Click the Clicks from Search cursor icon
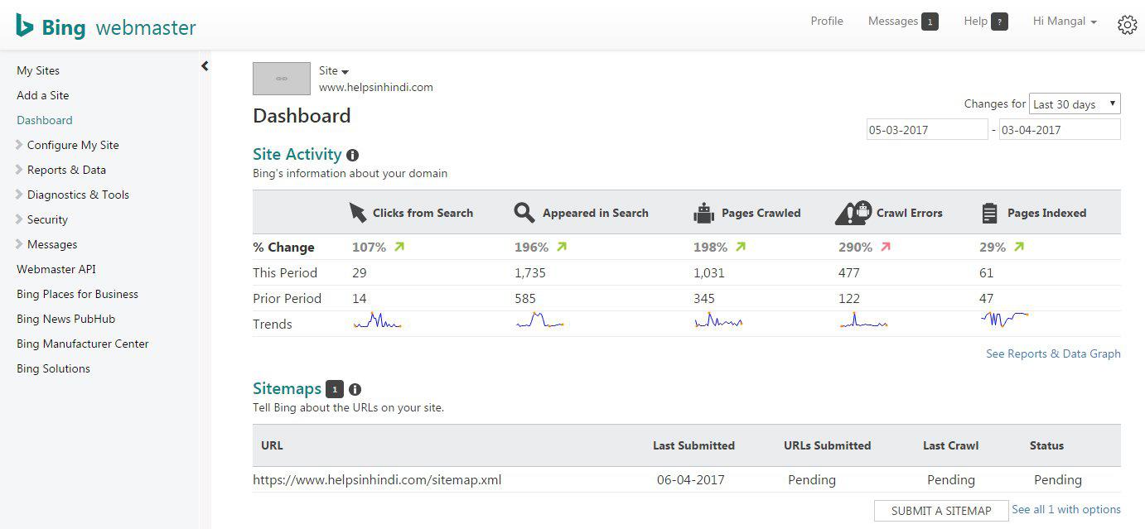 click(x=357, y=213)
